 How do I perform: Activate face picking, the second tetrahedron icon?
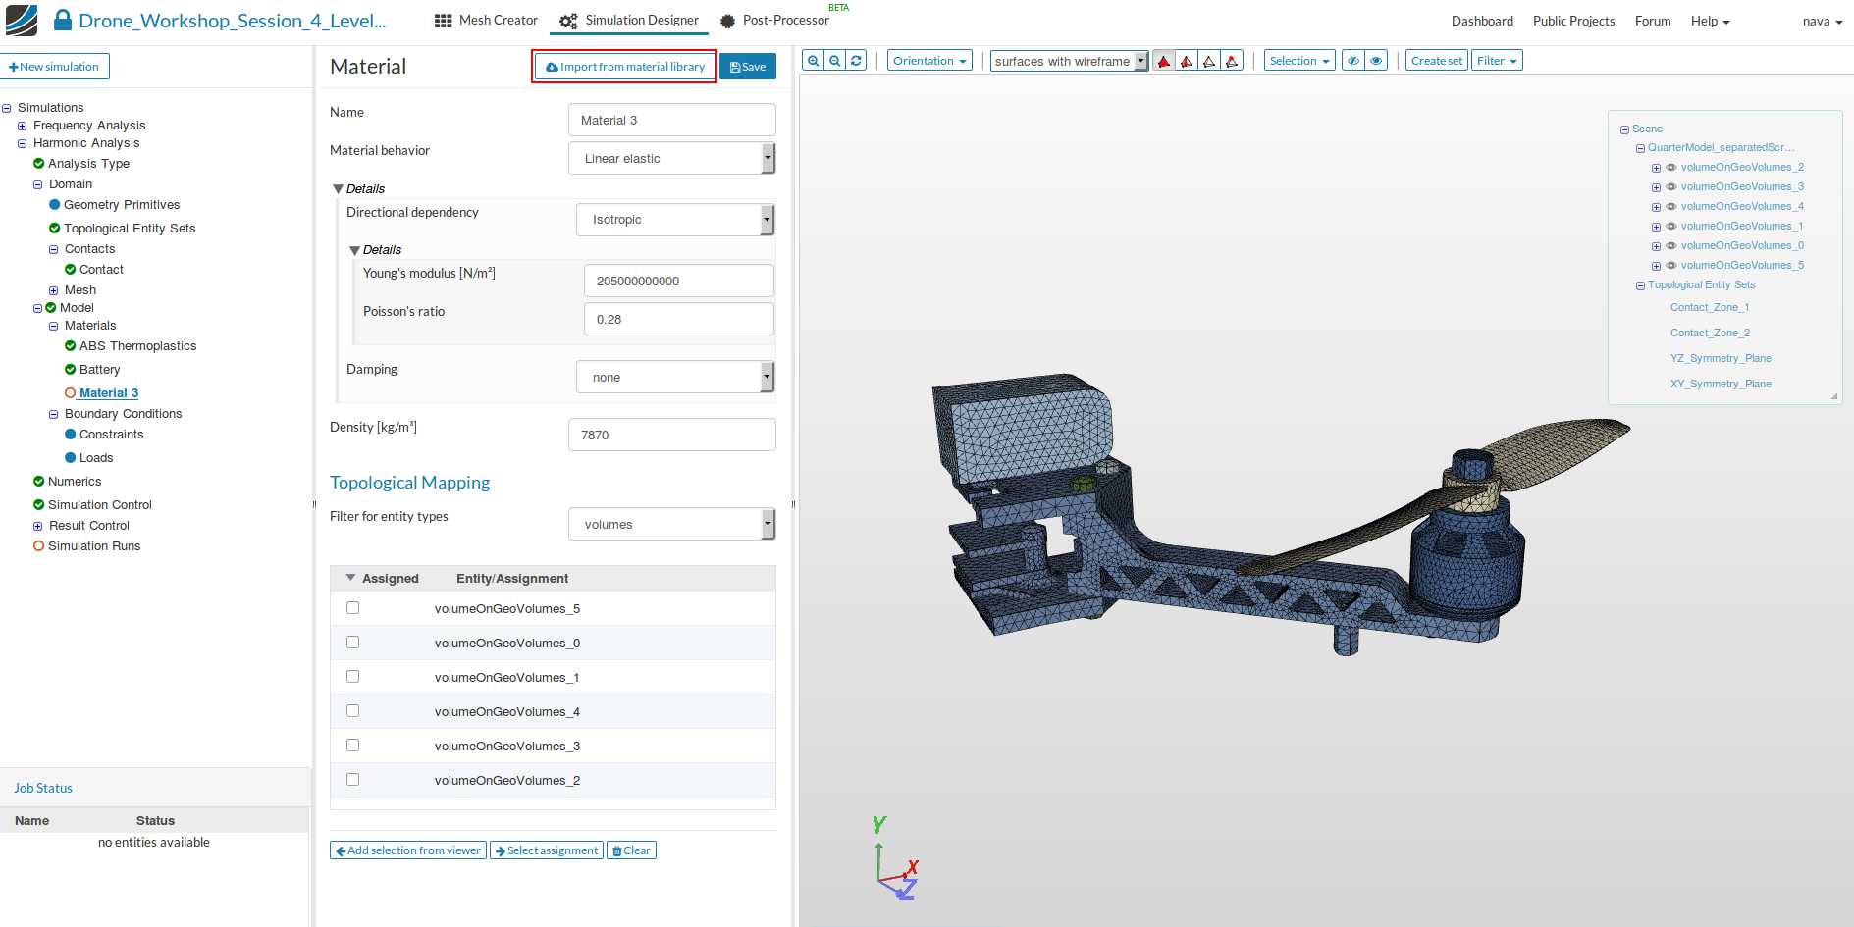1187,61
